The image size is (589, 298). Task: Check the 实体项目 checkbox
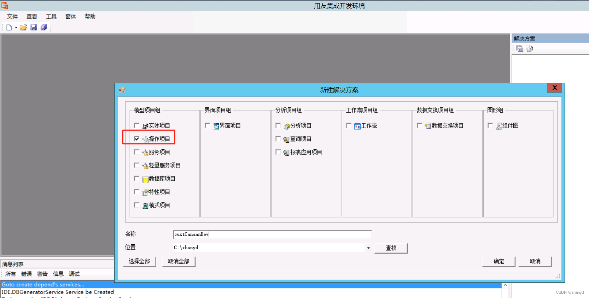pyautogui.click(x=137, y=125)
